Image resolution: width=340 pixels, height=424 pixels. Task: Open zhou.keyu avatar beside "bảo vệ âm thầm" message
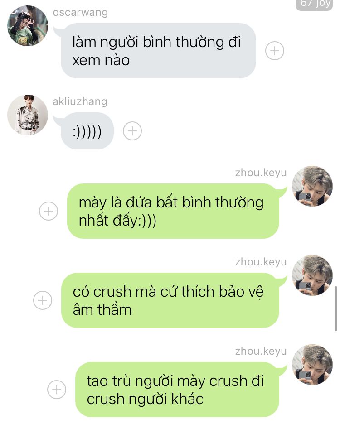[x=312, y=275]
